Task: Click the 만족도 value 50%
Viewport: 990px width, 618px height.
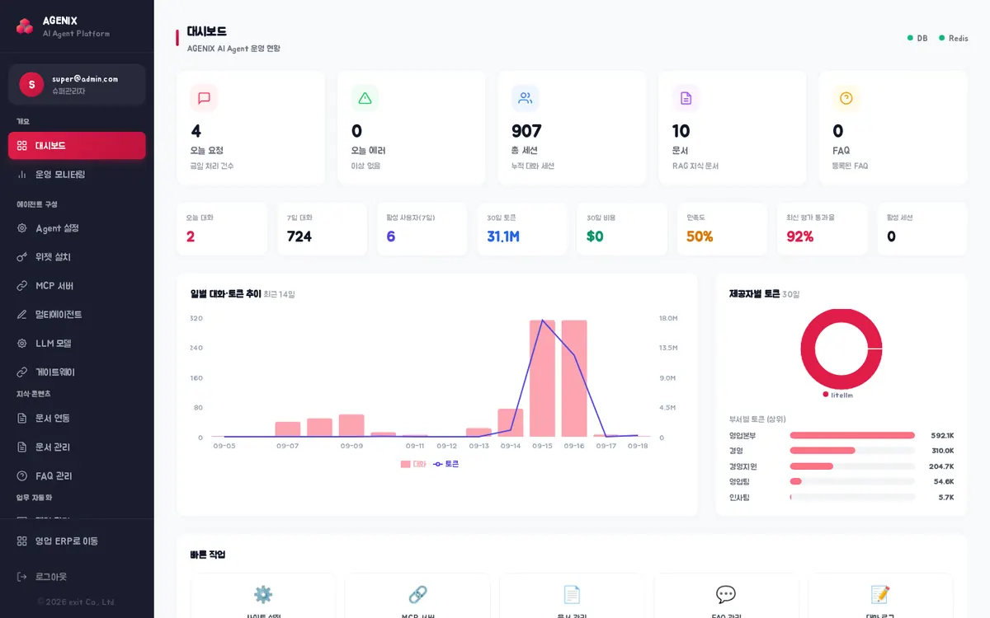Action: click(700, 236)
